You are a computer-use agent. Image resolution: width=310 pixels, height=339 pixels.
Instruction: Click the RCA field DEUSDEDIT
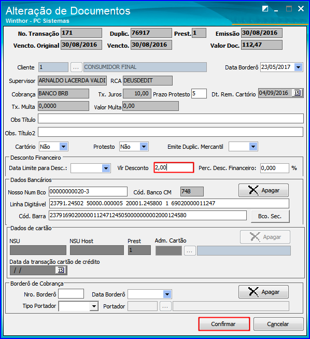[x=148, y=80]
